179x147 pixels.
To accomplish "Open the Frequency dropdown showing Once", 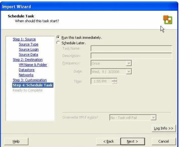I will click(x=111, y=63).
